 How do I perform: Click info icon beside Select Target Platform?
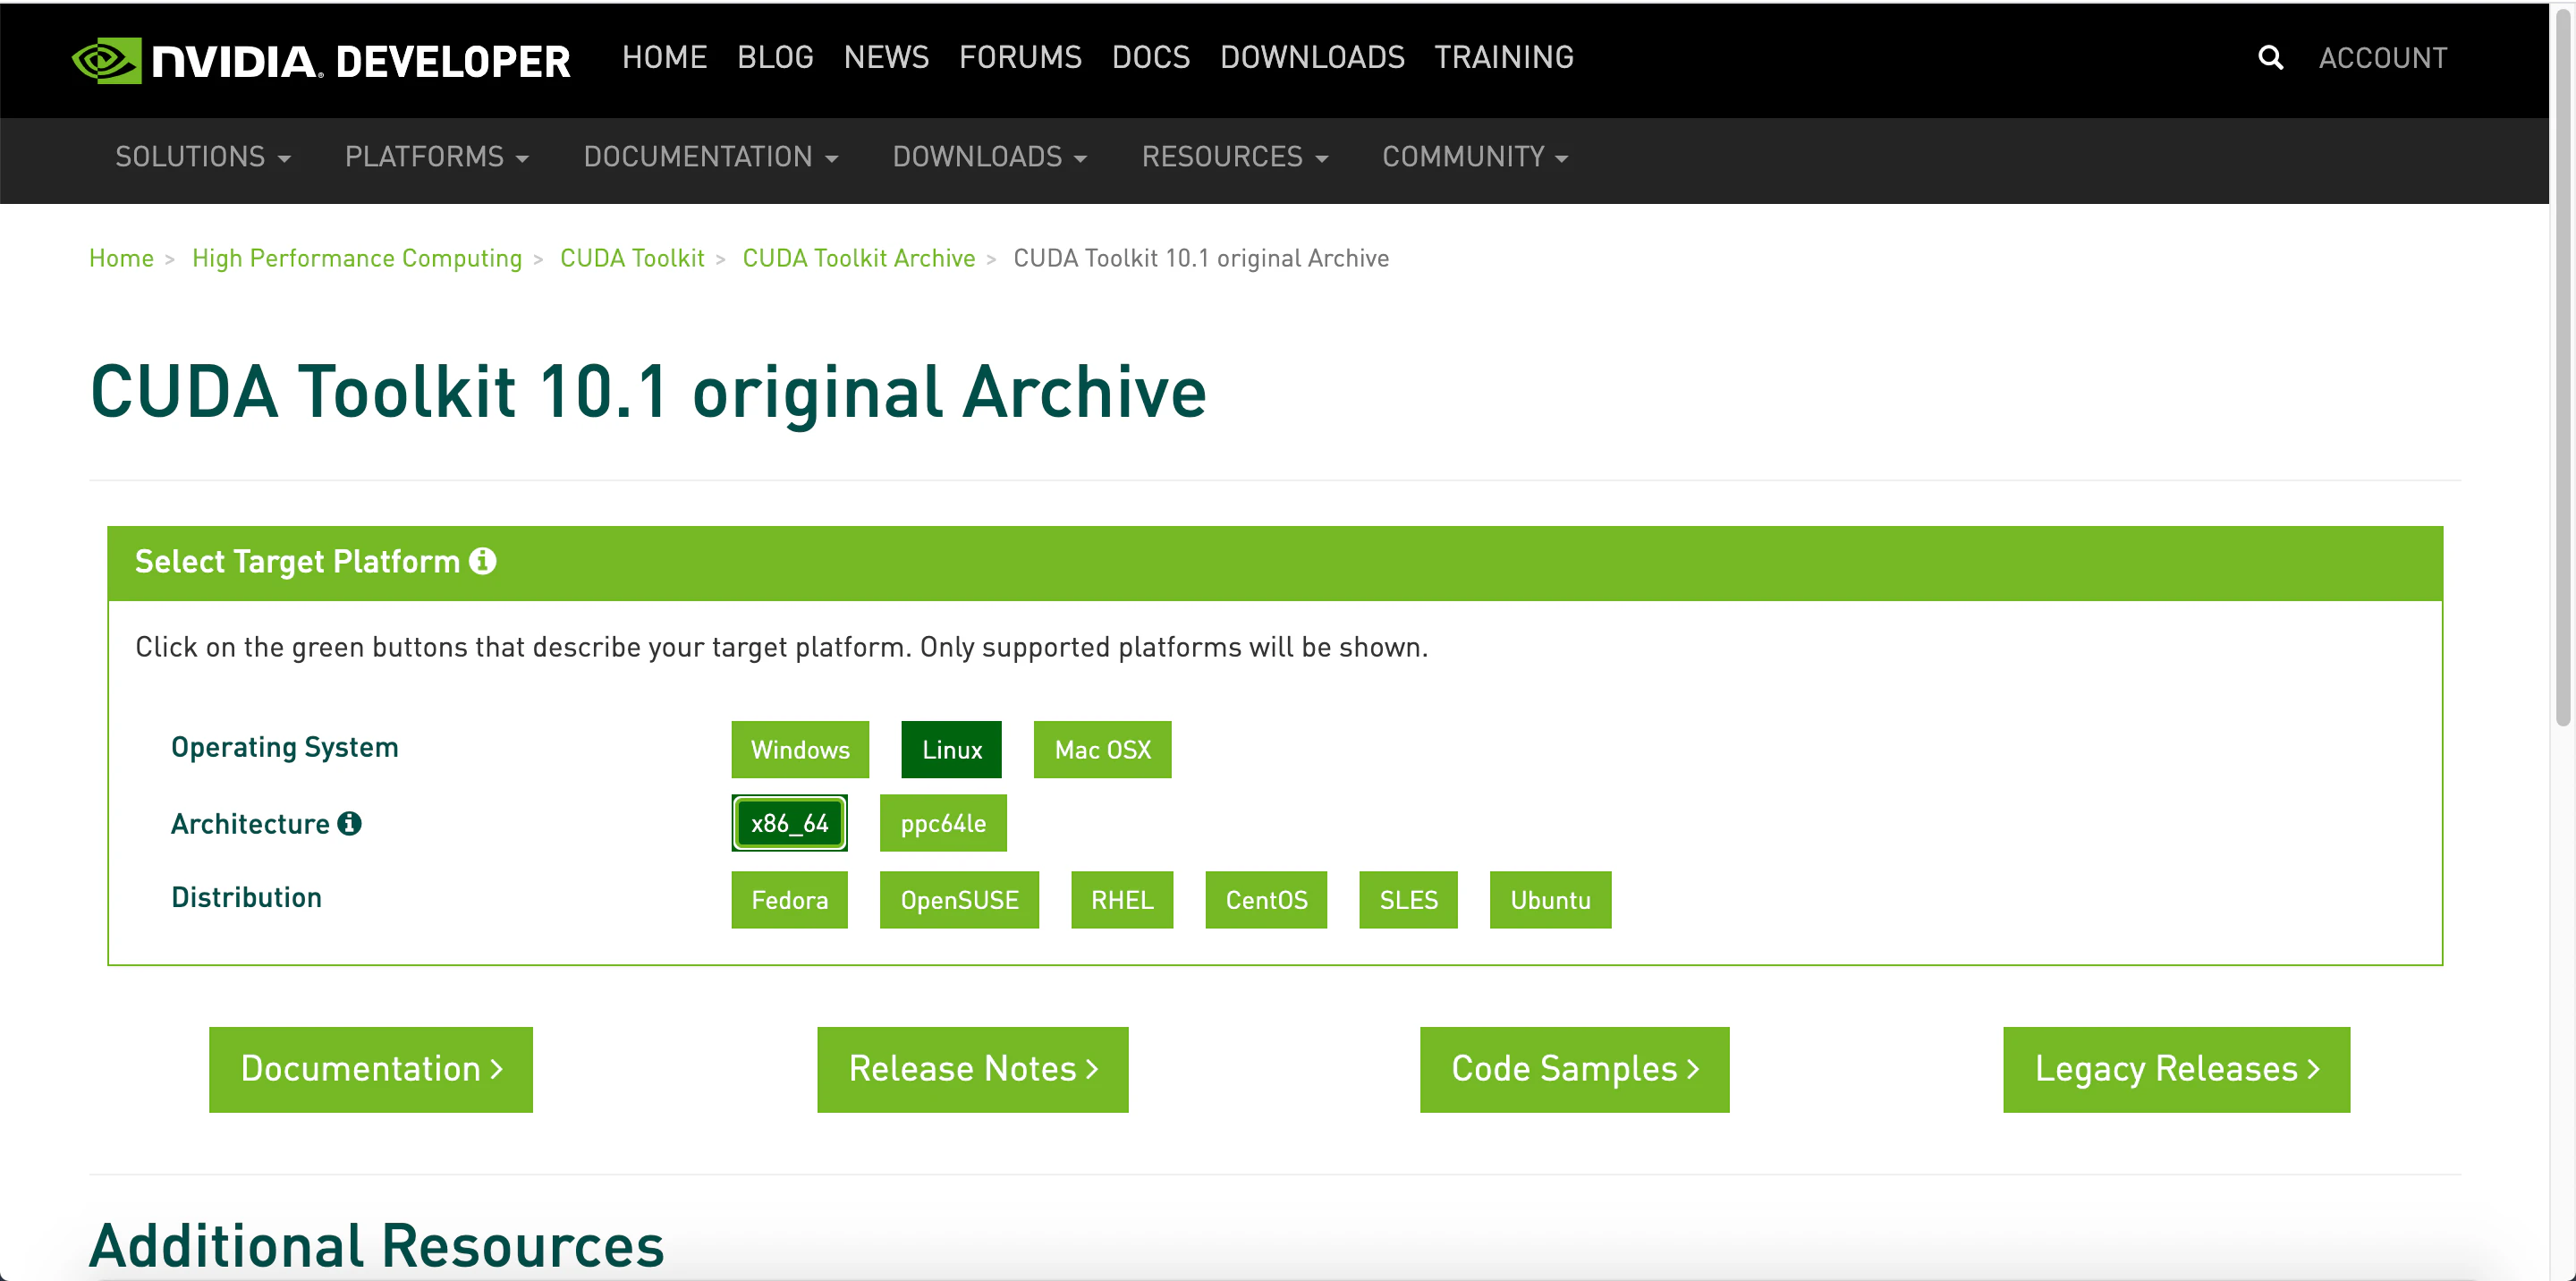point(483,561)
